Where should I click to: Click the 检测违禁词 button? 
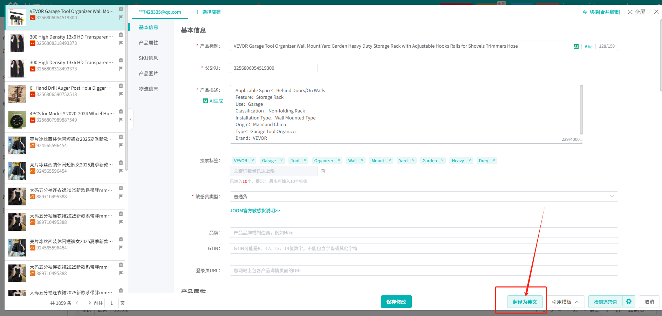click(x=605, y=302)
